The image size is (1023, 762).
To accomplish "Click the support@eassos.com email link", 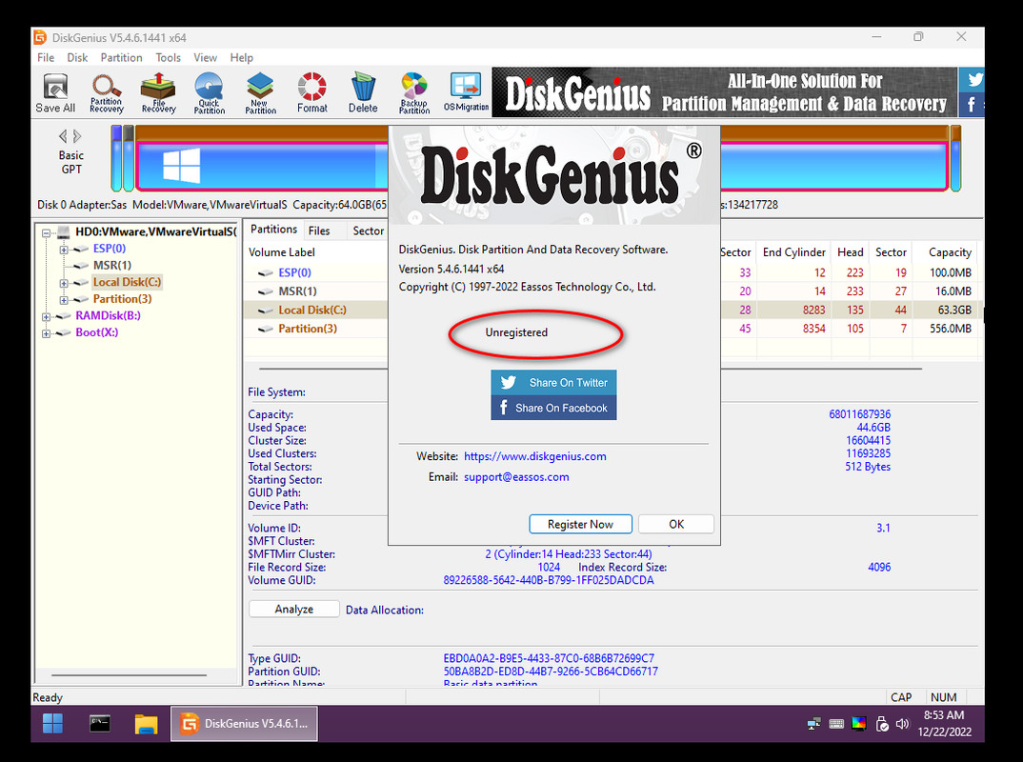I will [x=516, y=477].
